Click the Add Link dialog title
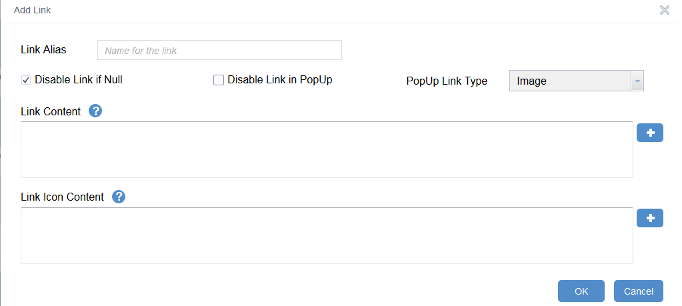682x306 pixels. [x=32, y=11]
